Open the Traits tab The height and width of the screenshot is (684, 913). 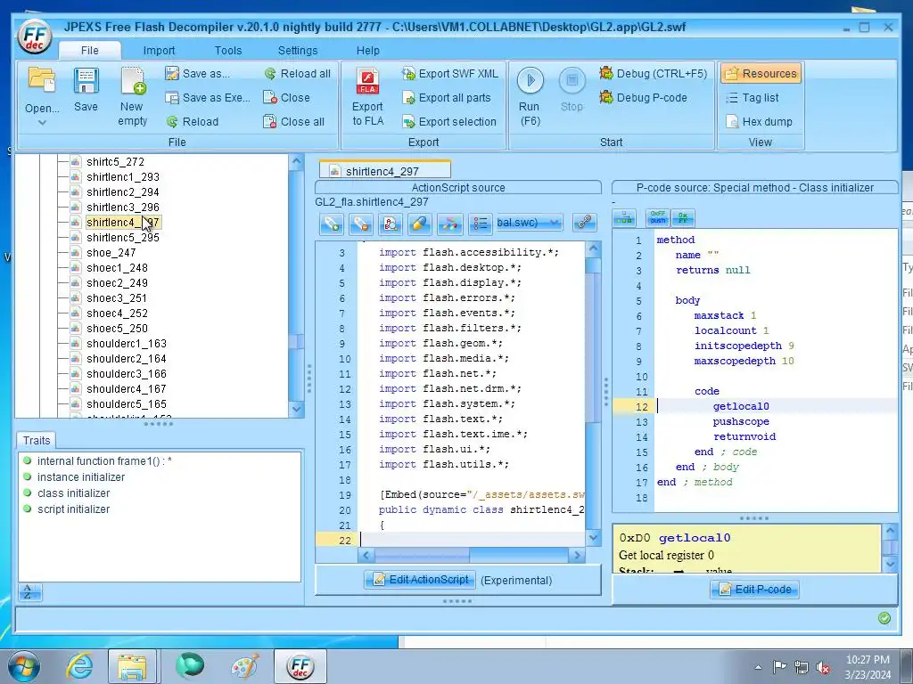36,440
